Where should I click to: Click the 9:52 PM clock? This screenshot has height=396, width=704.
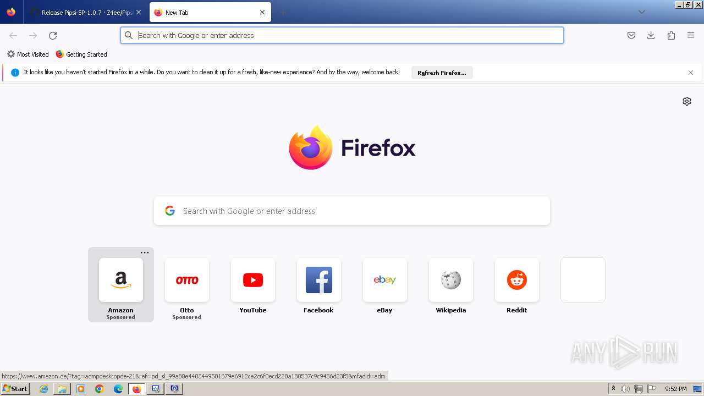pyautogui.click(x=676, y=389)
